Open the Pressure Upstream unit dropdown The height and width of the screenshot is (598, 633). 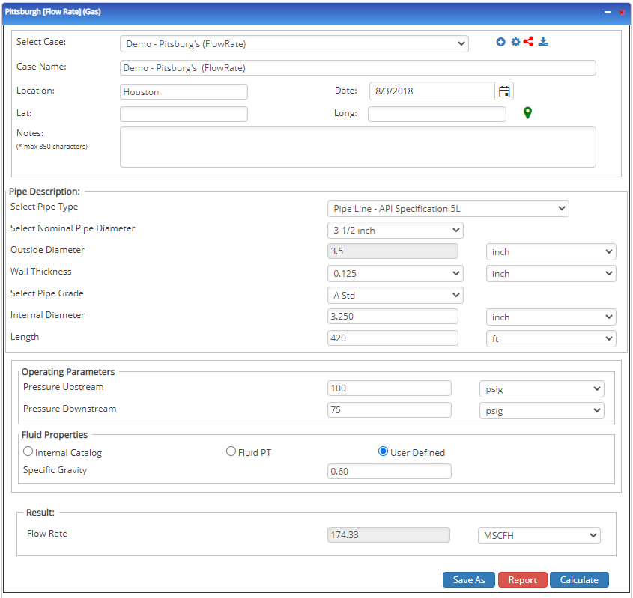coord(541,388)
